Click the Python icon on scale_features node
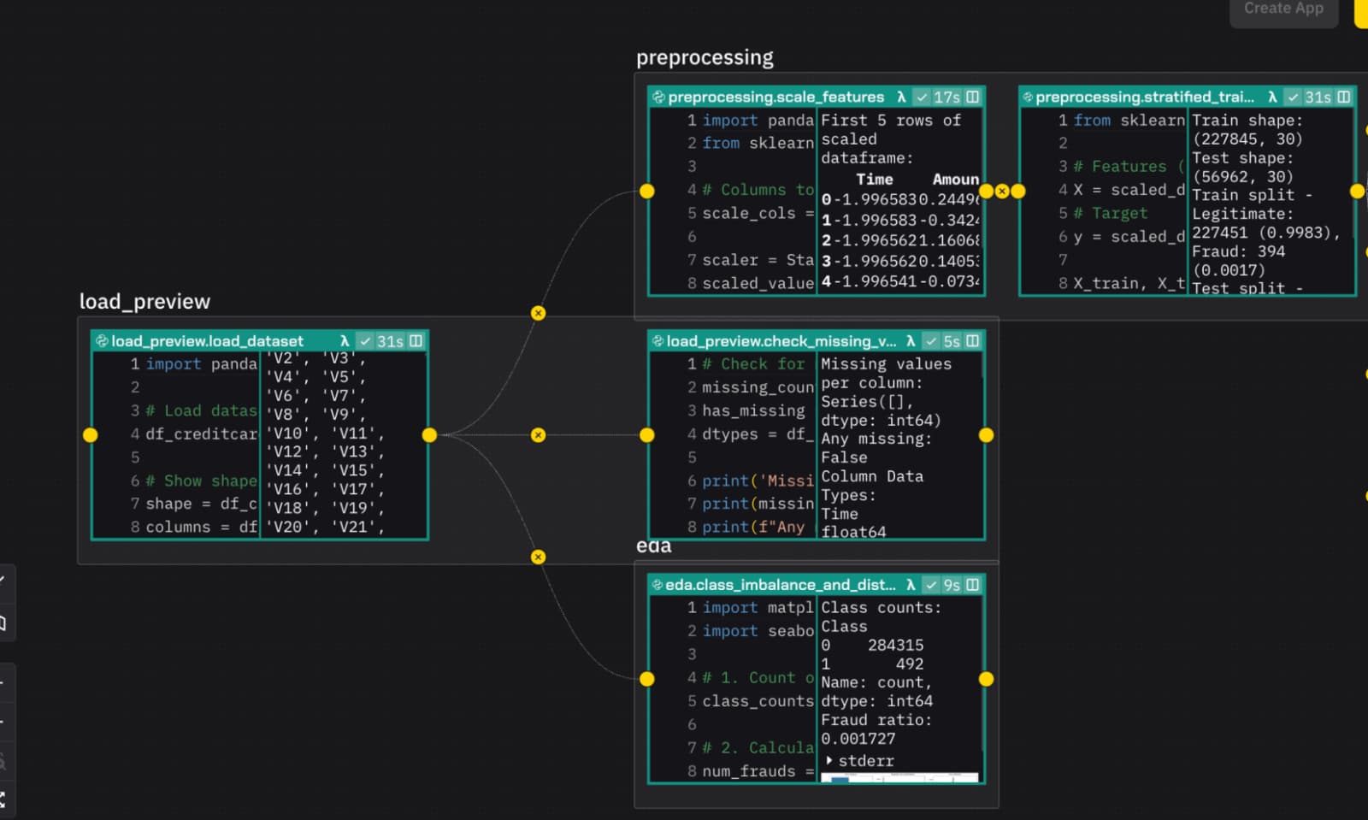 click(x=657, y=97)
